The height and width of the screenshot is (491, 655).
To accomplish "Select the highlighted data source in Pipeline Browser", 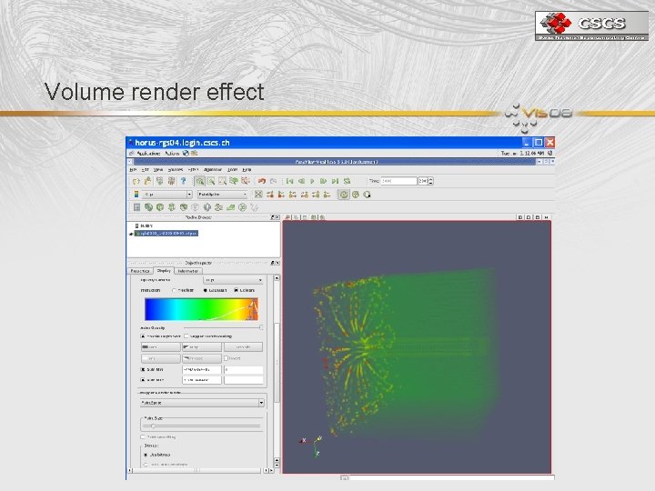I will click(166, 234).
